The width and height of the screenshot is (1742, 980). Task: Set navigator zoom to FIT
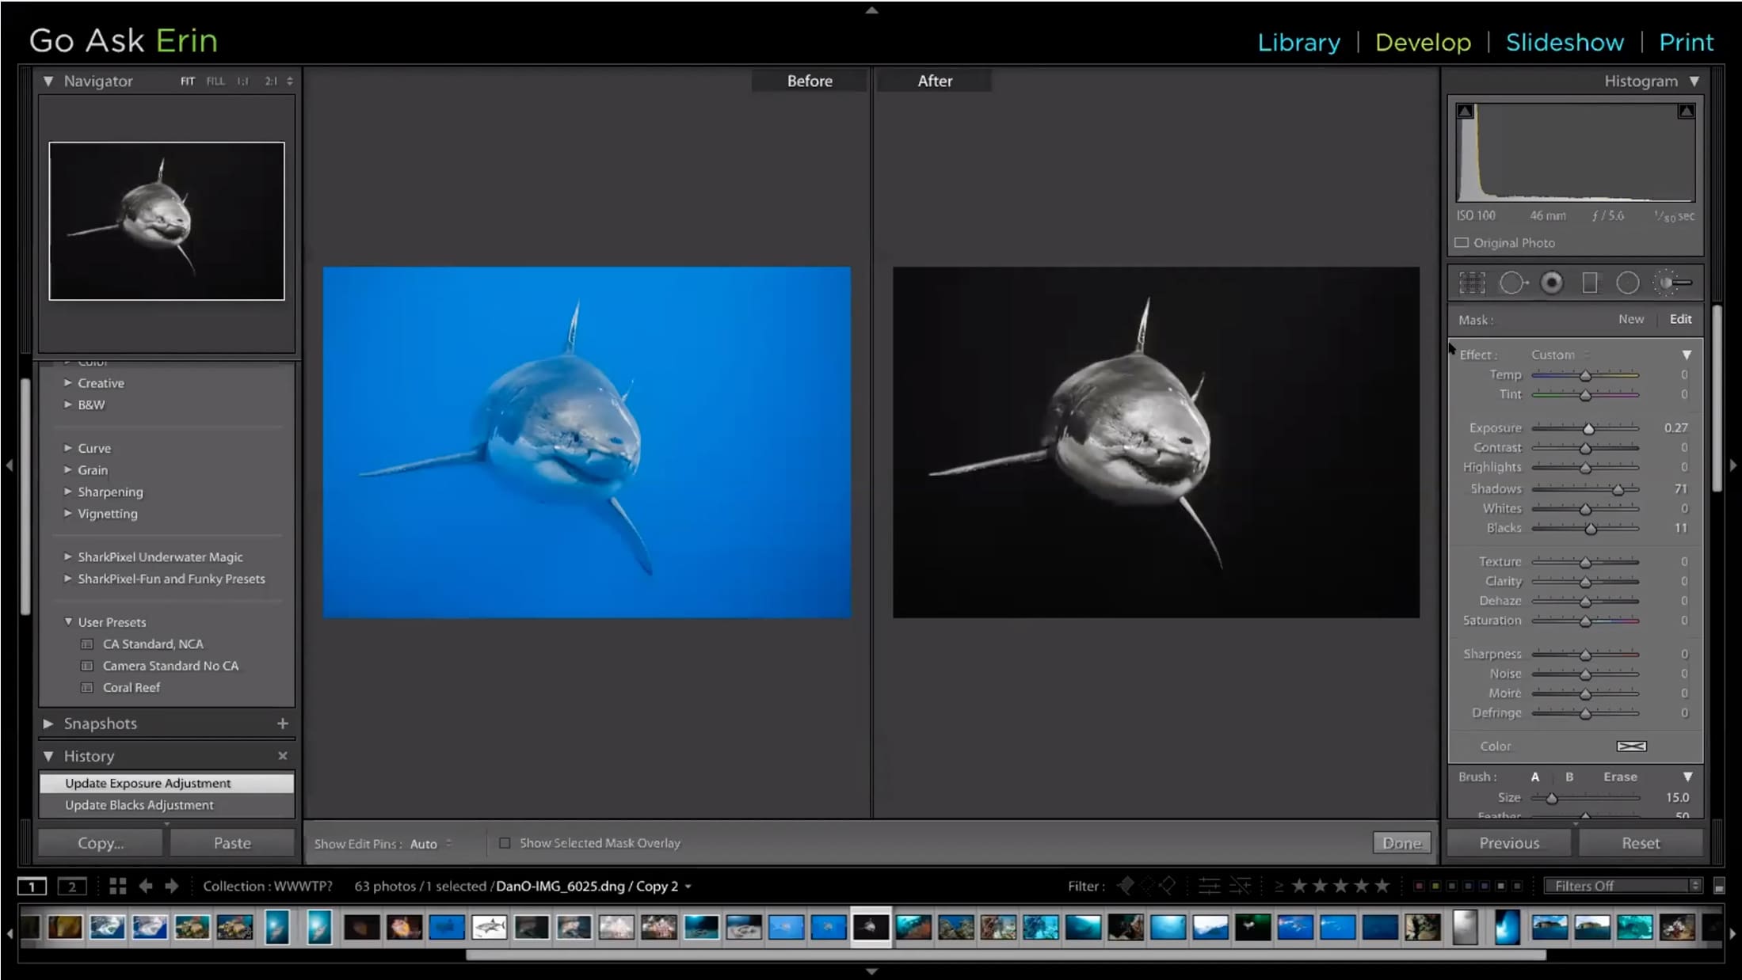(187, 81)
